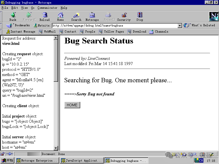The image size is (219, 164).
Task: Click the 'view.html' text in debug frame
Action: [x=11, y=43]
